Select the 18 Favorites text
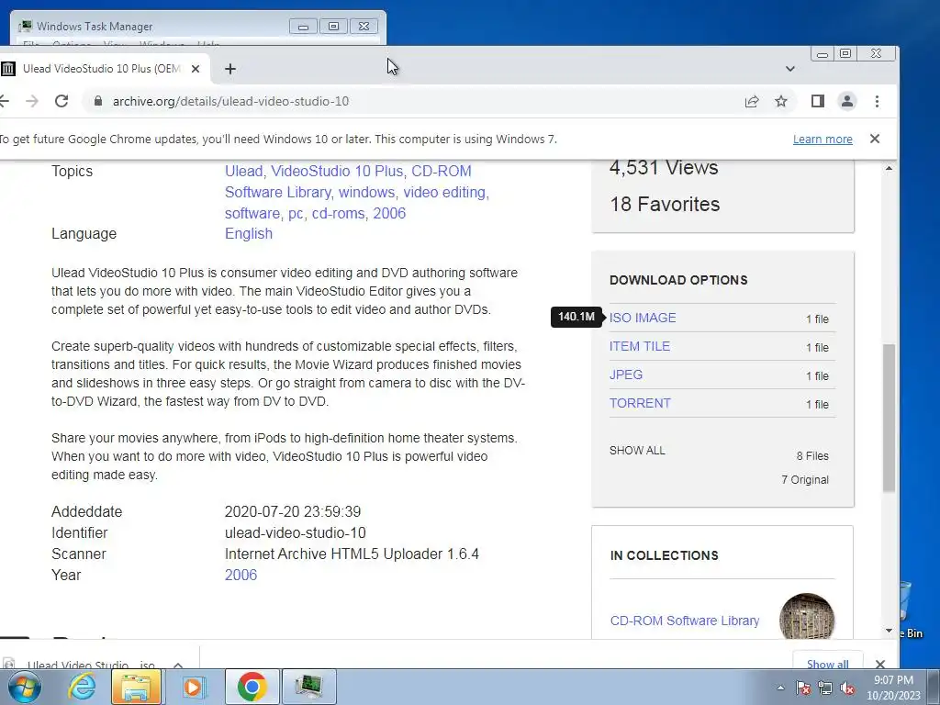The width and height of the screenshot is (940, 705). point(665,205)
